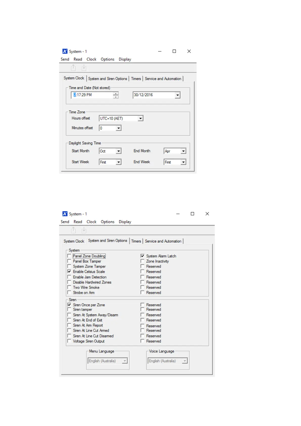Viewport: 301px width, 426px height.
Task: Uncheck Enable Celsius Scale
Action: [x=69, y=271]
